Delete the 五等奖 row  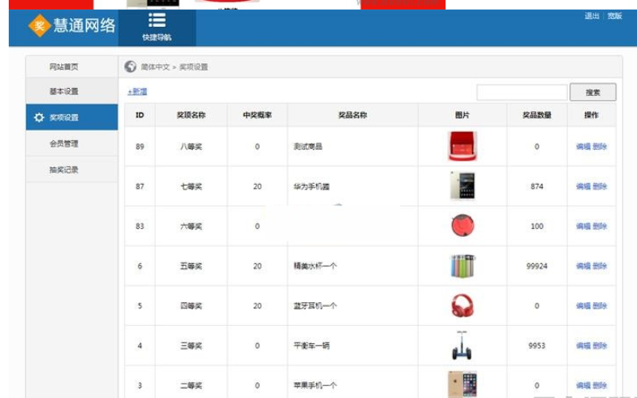click(600, 266)
